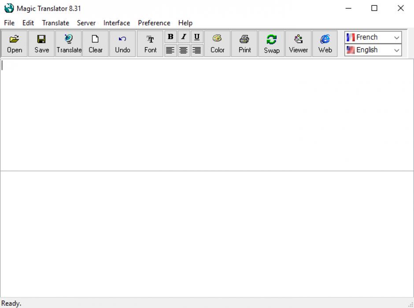
Task: Open the Edit menu
Action: tap(28, 23)
